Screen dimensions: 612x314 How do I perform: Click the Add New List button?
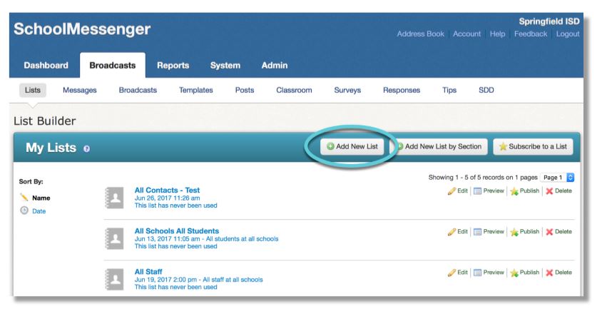point(352,146)
